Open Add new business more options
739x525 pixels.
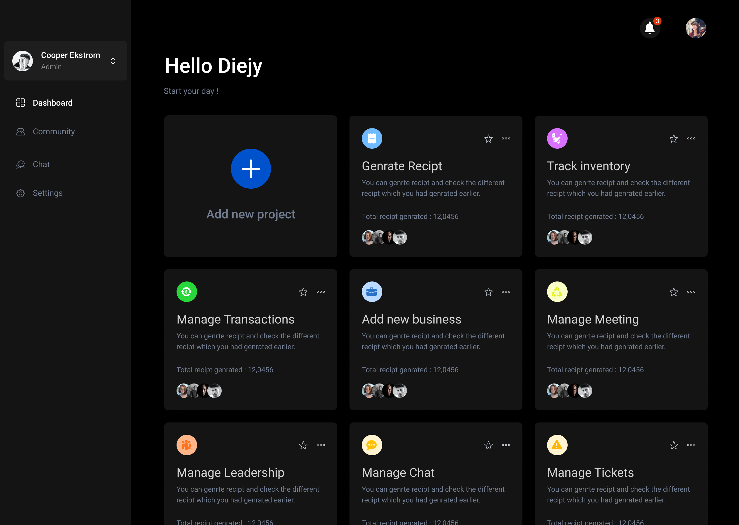[506, 291]
